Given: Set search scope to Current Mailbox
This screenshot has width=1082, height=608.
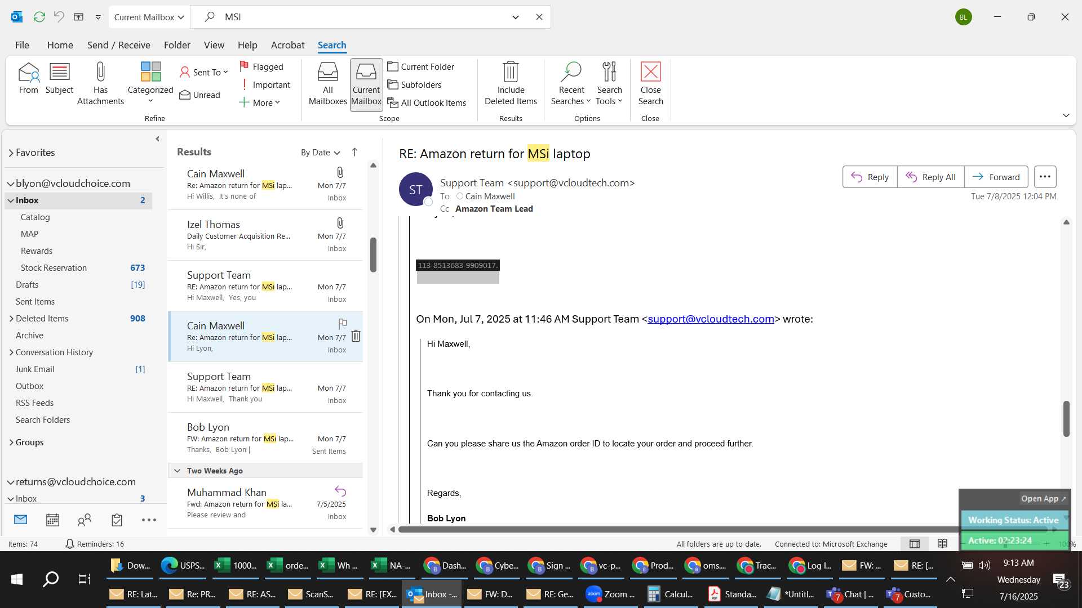Looking at the screenshot, I should tap(366, 84).
